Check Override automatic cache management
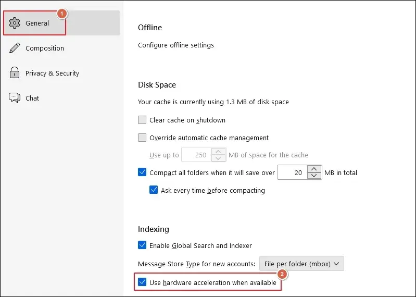Image resolution: width=416 pixels, height=297 pixels. point(142,138)
